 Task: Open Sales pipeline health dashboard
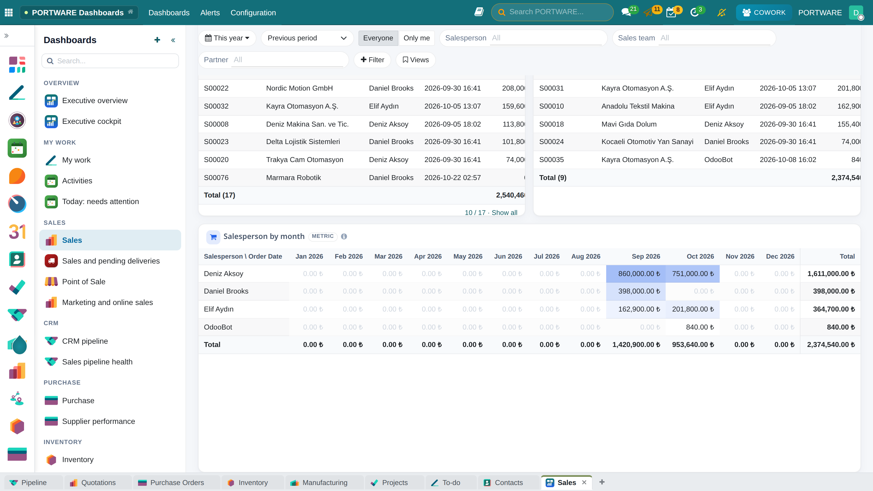pos(110,362)
